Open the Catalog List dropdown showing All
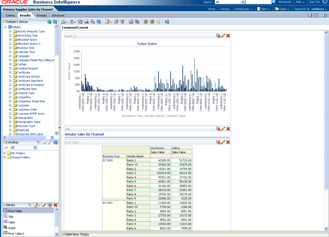This screenshot has height=237, width=329. click(x=24, y=148)
